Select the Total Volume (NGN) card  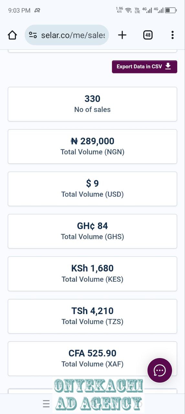[x=92, y=147]
